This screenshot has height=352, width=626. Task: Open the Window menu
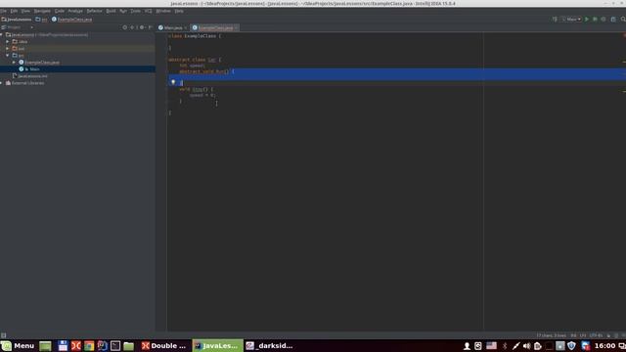tap(163, 11)
